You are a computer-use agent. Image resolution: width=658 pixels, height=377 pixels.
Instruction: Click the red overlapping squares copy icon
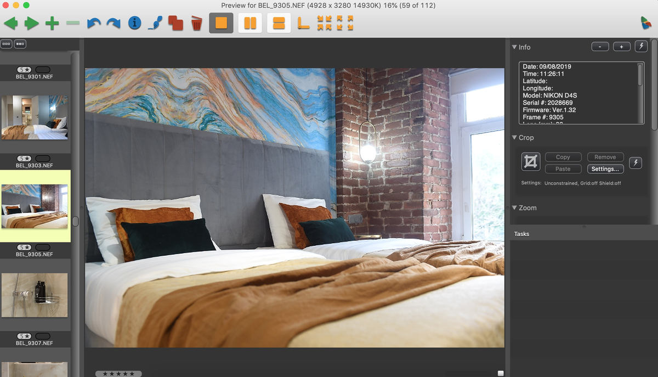175,23
